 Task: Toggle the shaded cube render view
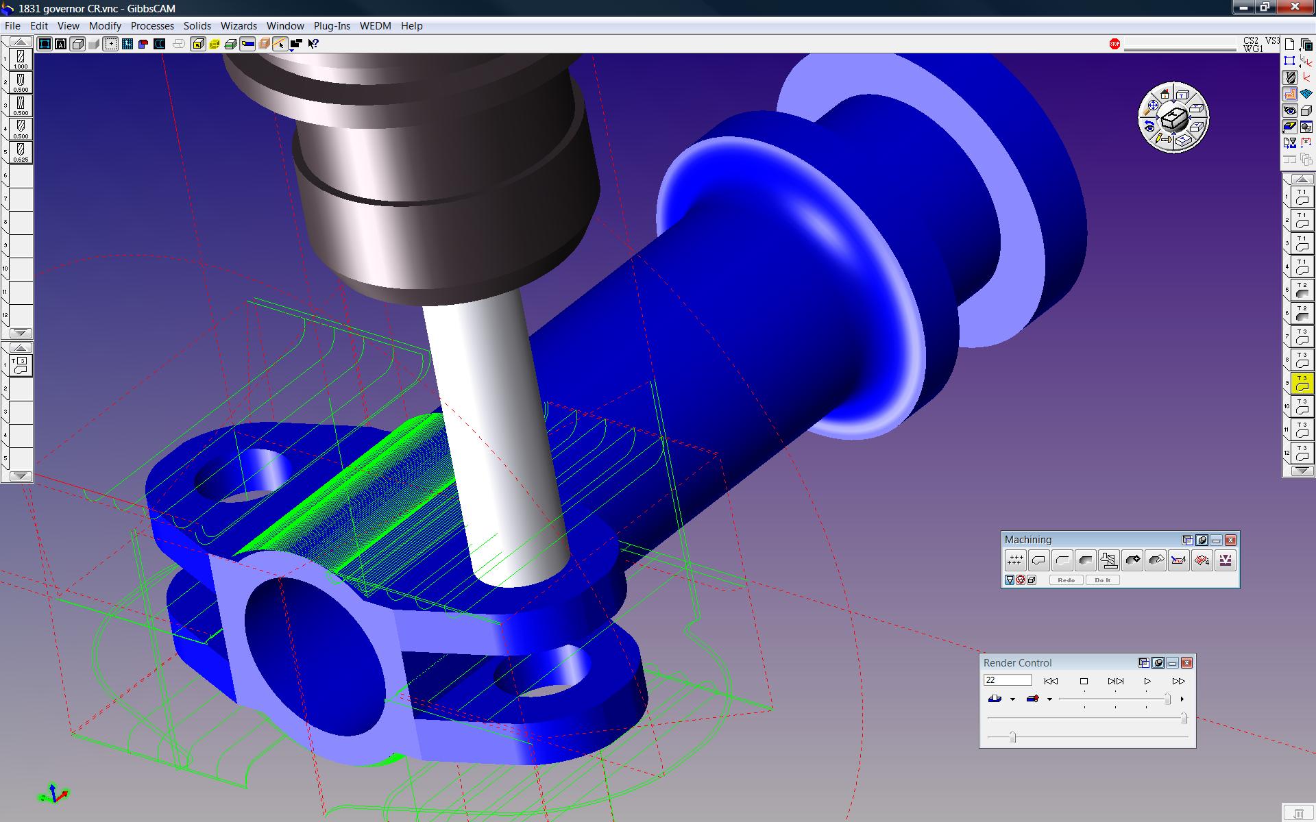click(77, 44)
